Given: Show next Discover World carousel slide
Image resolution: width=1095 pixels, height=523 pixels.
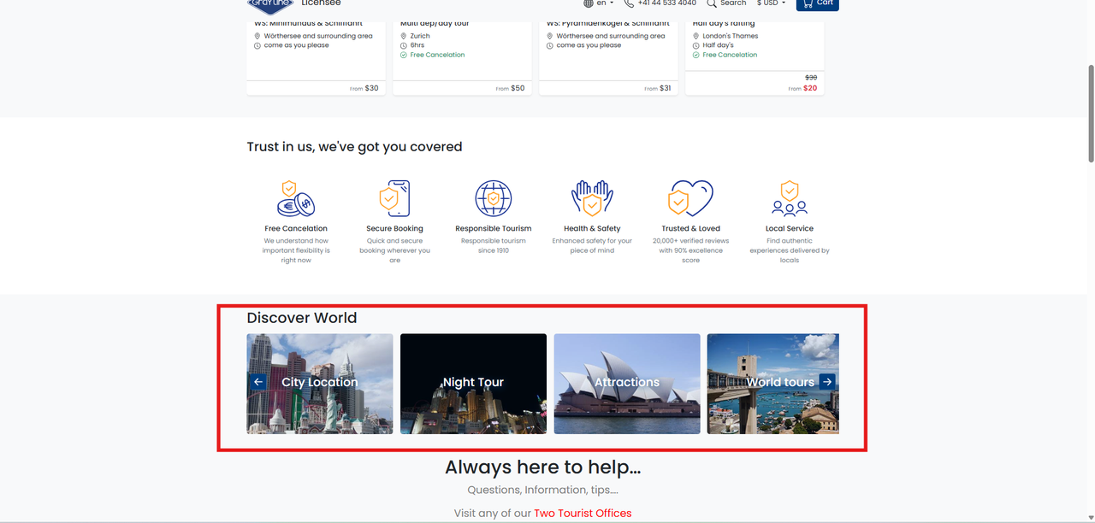Looking at the screenshot, I should pos(827,382).
